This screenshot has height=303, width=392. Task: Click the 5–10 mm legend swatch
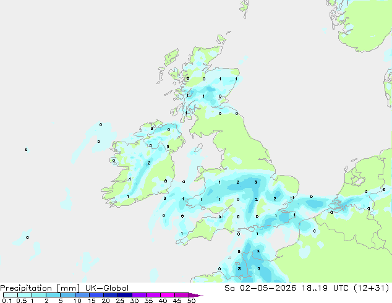tap(67, 295)
